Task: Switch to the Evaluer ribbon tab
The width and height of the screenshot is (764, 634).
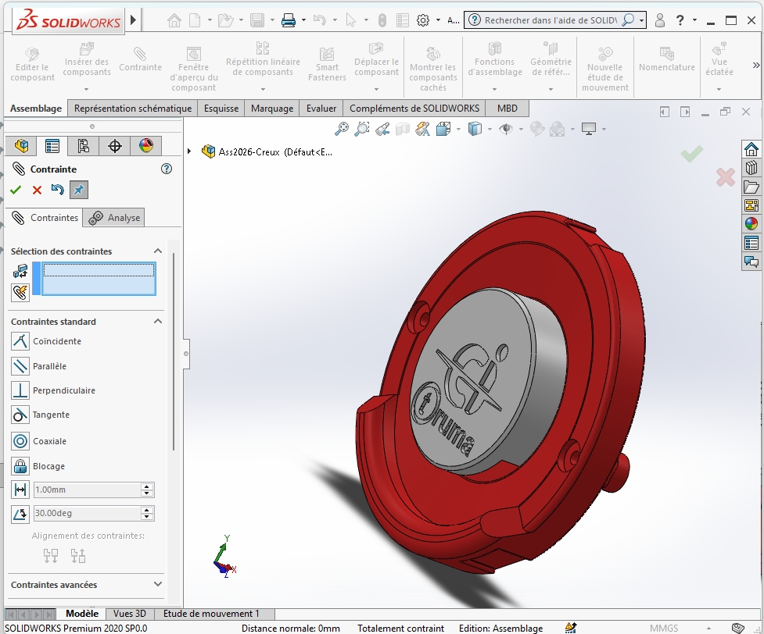Action: click(321, 109)
